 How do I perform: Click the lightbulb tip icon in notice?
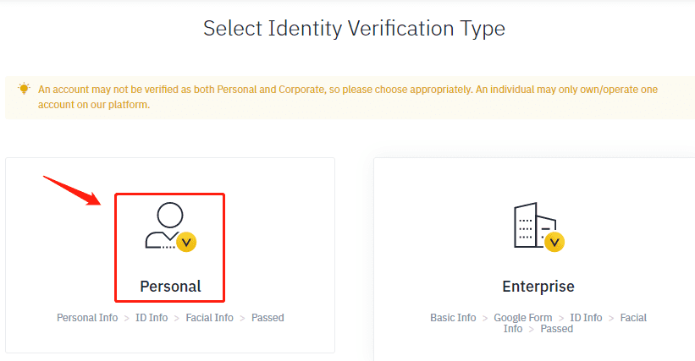(24, 89)
